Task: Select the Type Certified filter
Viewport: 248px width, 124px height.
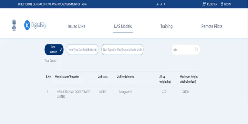Action: coord(54,50)
